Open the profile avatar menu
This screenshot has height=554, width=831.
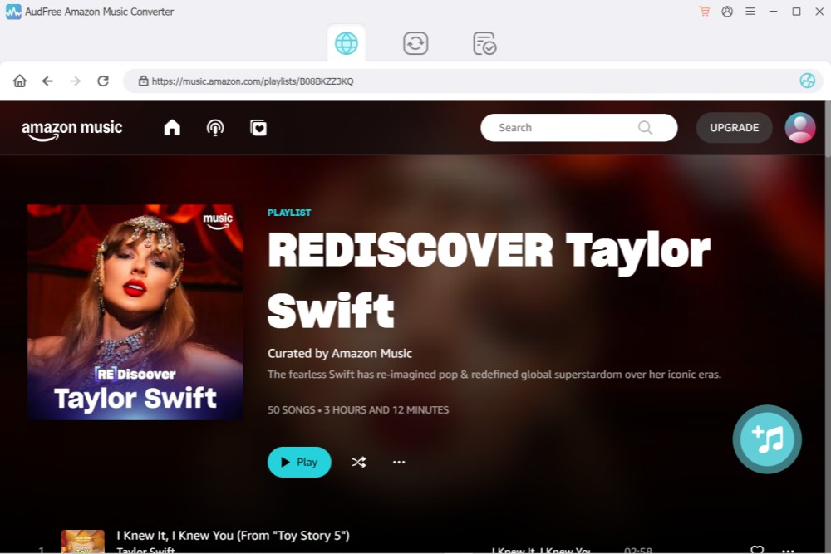coord(799,128)
